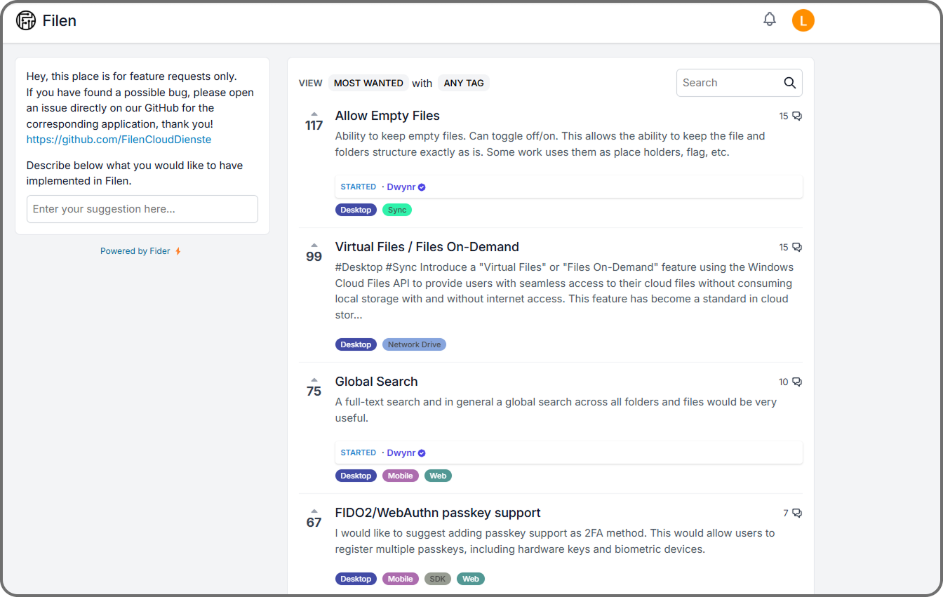This screenshot has height=597, width=943.
Task: Open the MOST WANTED view dropdown
Action: pyautogui.click(x=368, y=83)
